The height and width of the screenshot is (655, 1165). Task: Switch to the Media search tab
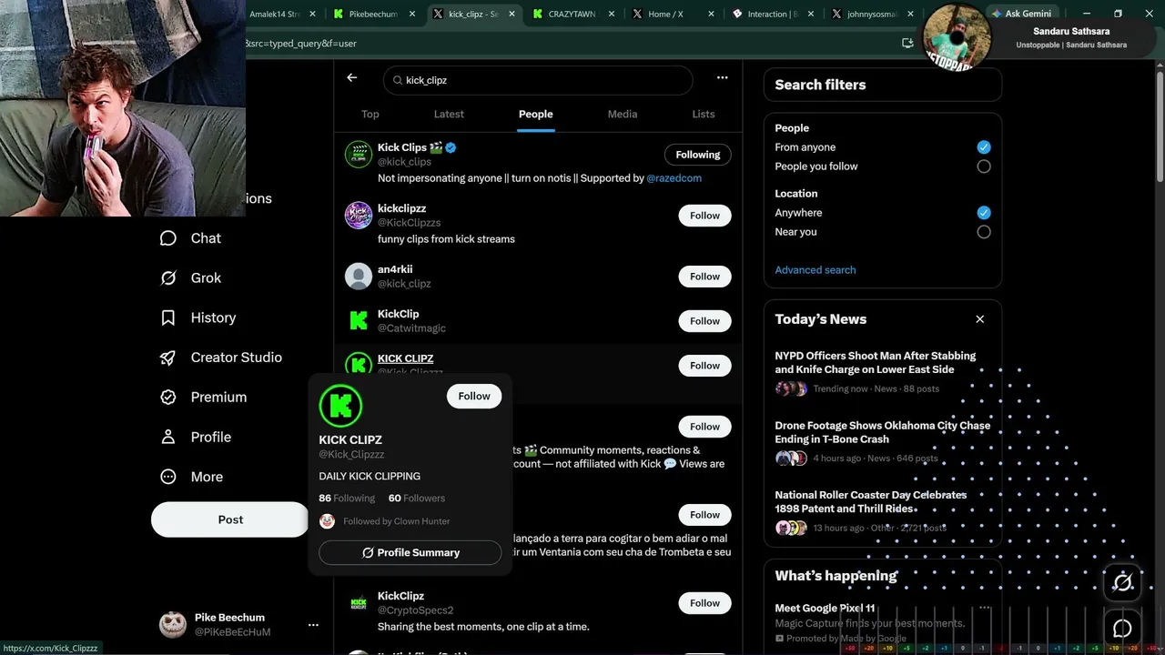623,114
